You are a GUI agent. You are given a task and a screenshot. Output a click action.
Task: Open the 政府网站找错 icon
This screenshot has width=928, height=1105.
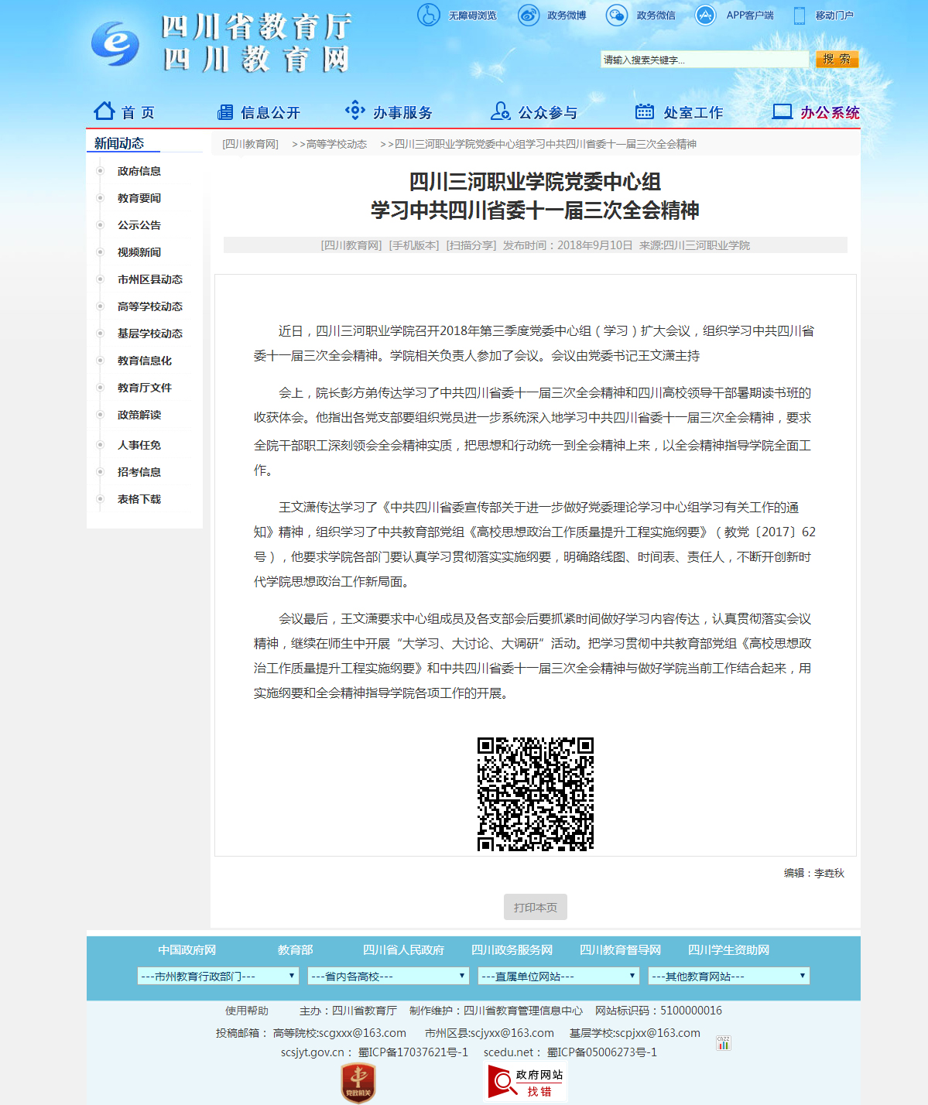point(526,1082)
